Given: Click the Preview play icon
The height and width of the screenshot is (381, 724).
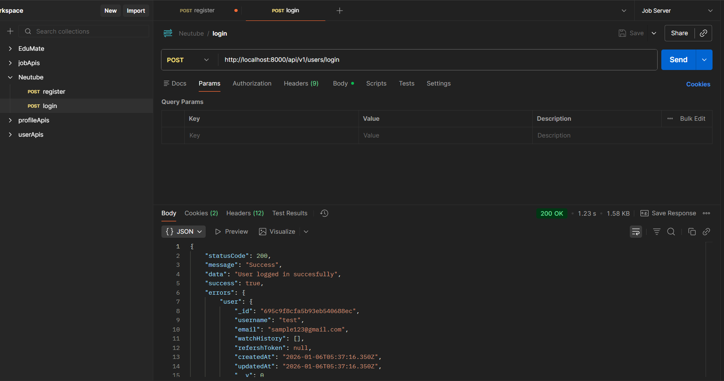Looking at the screenshot, I should [218, 232].
